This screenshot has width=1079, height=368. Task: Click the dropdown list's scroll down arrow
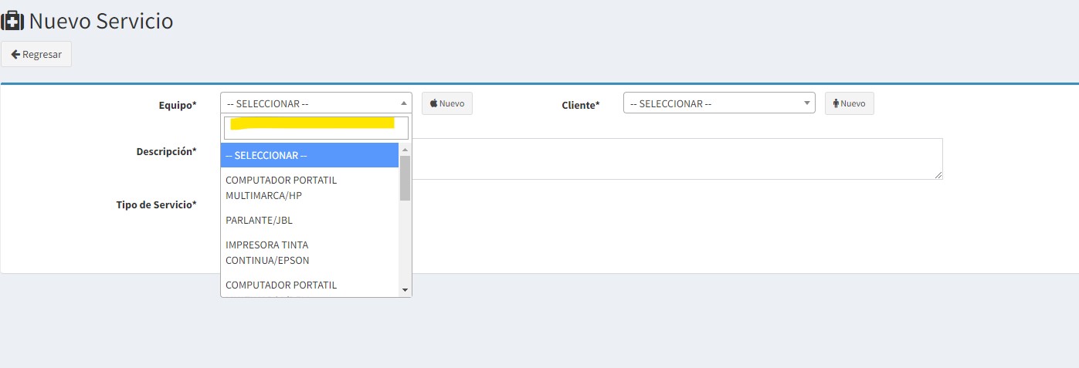405,290
